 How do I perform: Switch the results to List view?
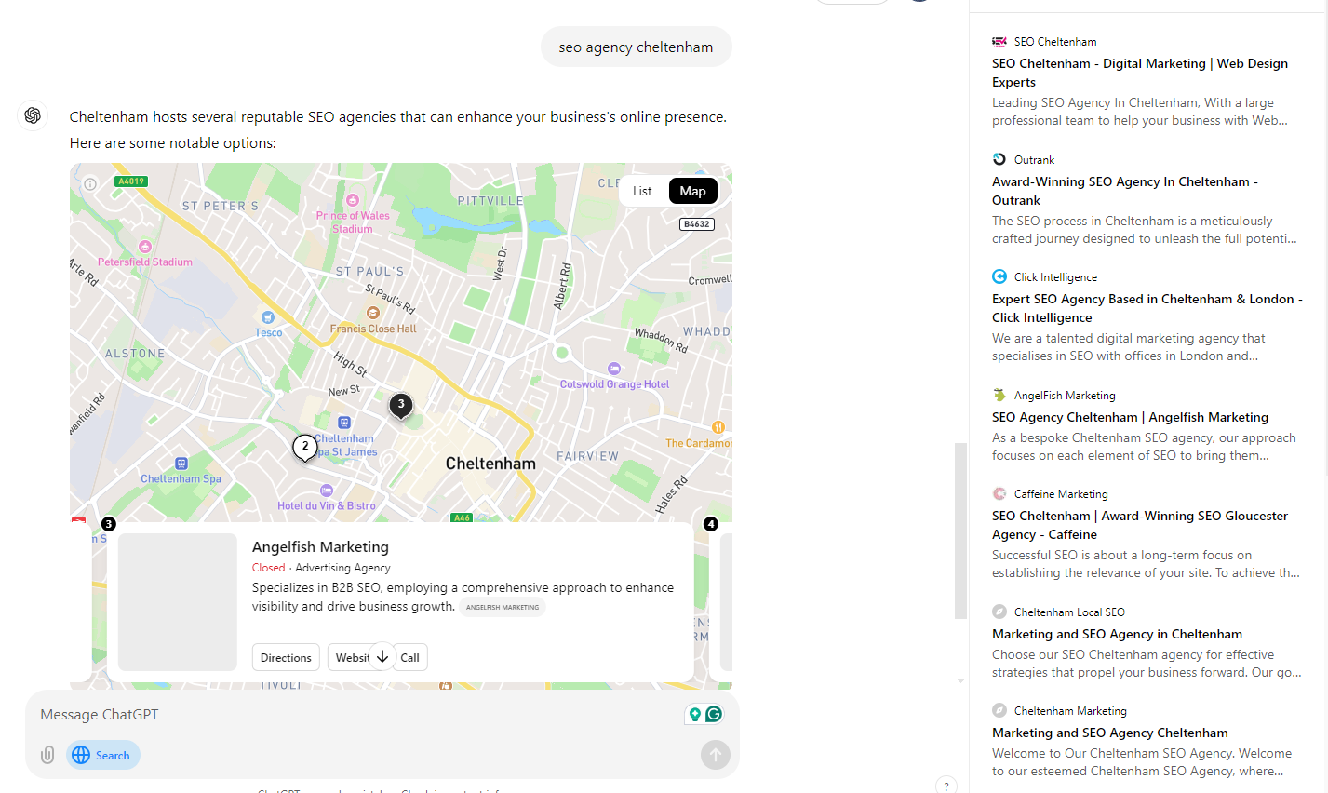point(642,191)
